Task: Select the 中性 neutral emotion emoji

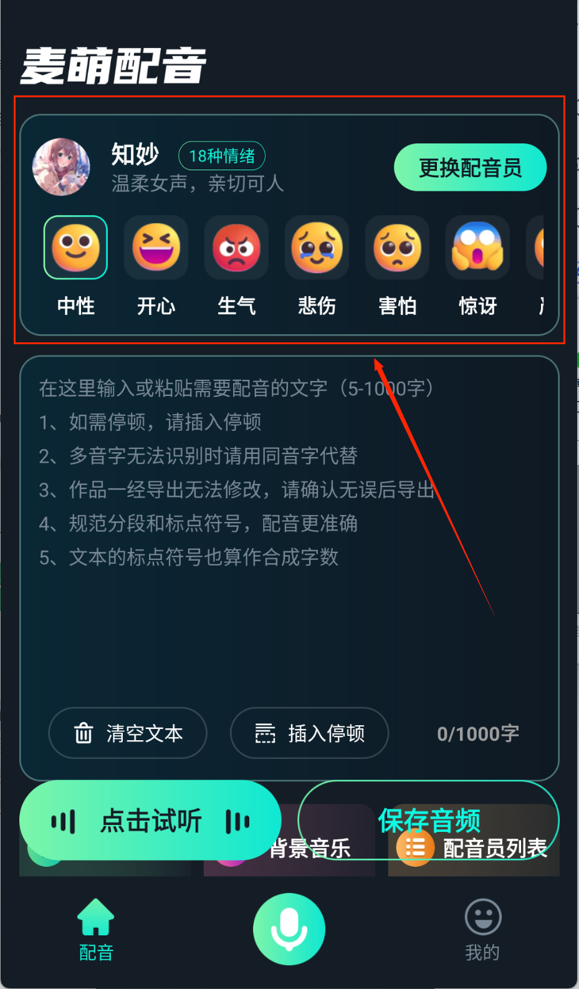Action: (75, 247)
